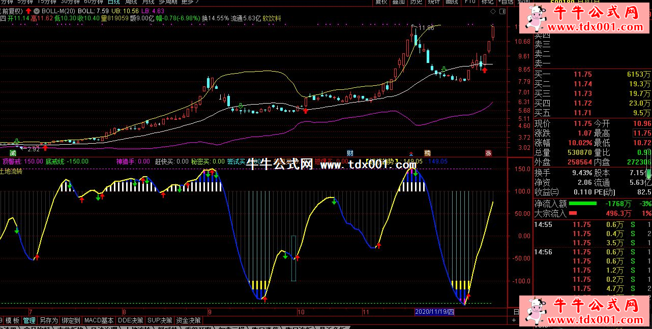
Task: Click the 榜 marker icon below the candlesticks
Action: pyautogui.click(x=427, y=152)
